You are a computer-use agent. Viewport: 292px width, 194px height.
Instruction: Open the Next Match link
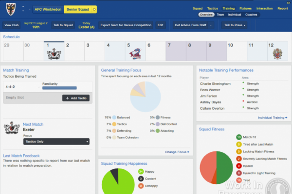(x=33, y=124)
